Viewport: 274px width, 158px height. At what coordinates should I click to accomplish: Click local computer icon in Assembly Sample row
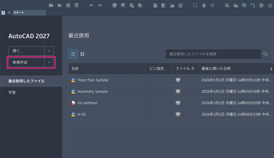coord(178,91)
